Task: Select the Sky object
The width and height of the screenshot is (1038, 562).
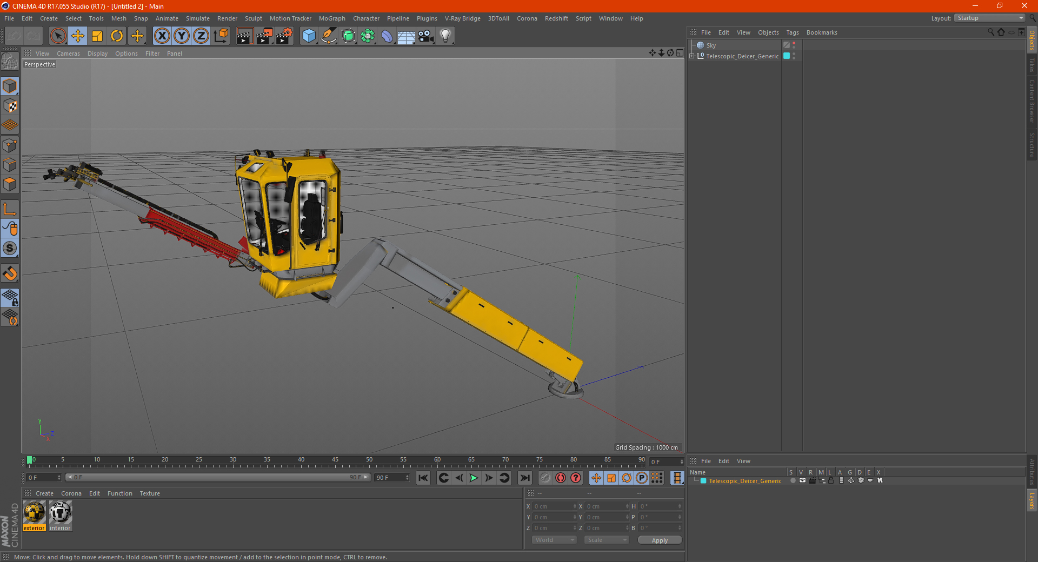Action: 711,45
